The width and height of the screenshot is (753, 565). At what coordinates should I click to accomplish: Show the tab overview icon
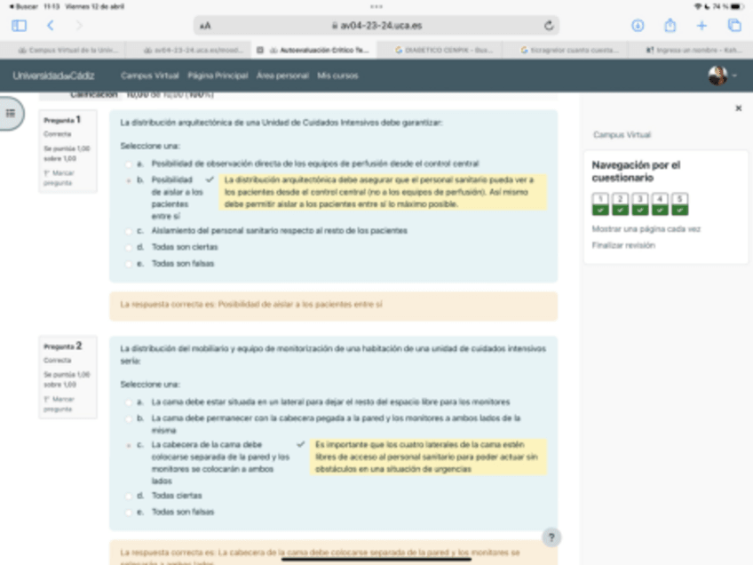pos(734,26)
